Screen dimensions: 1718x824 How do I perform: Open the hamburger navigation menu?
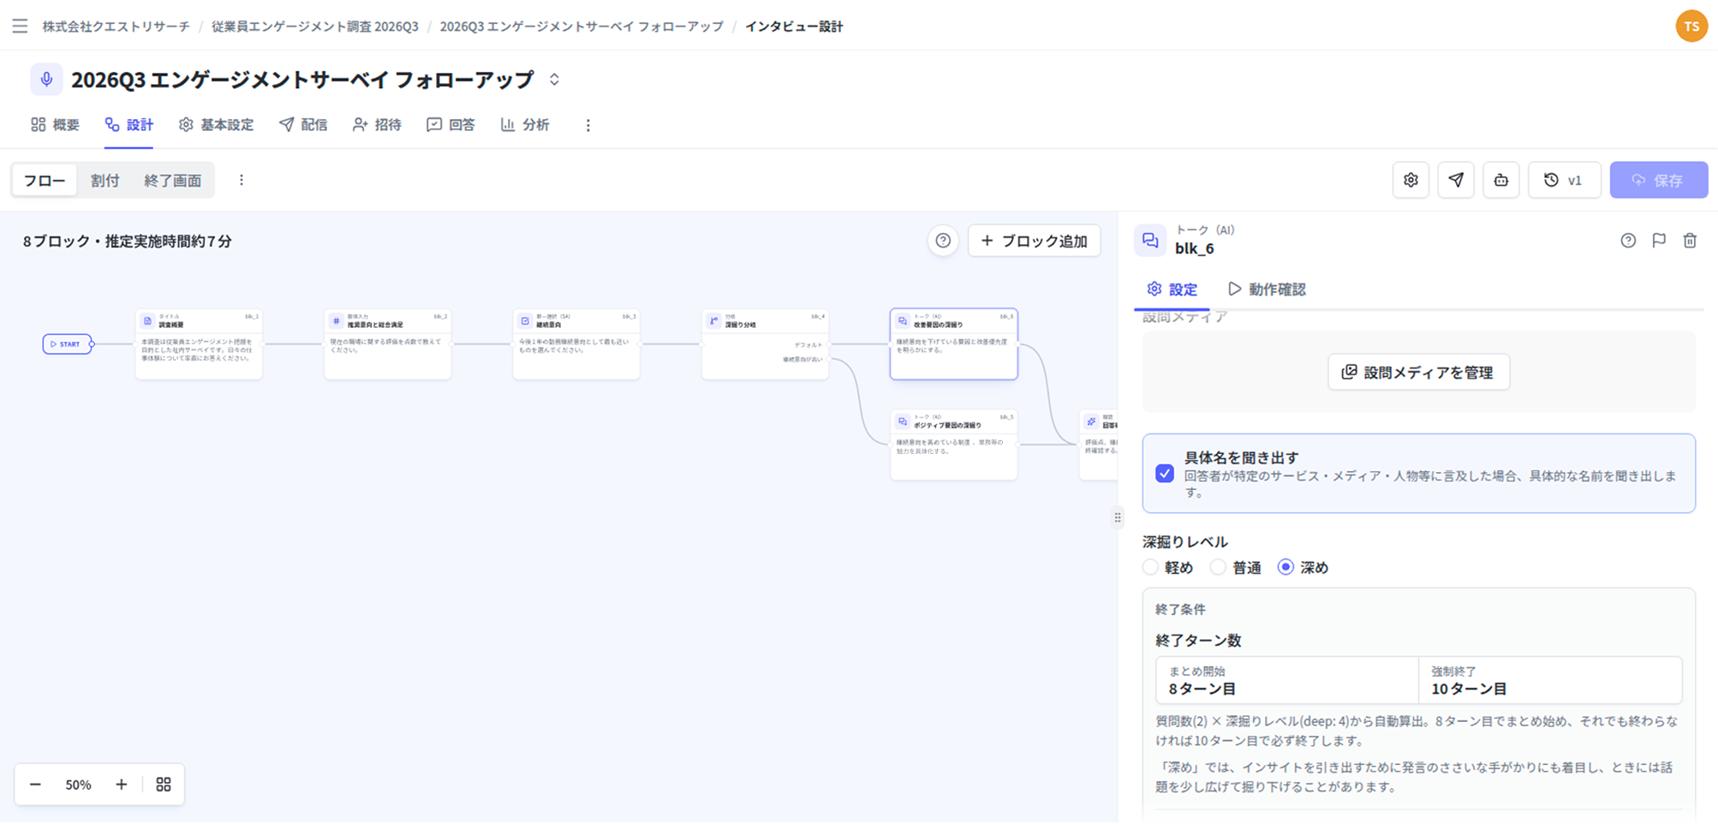click(x=20, y=27)
